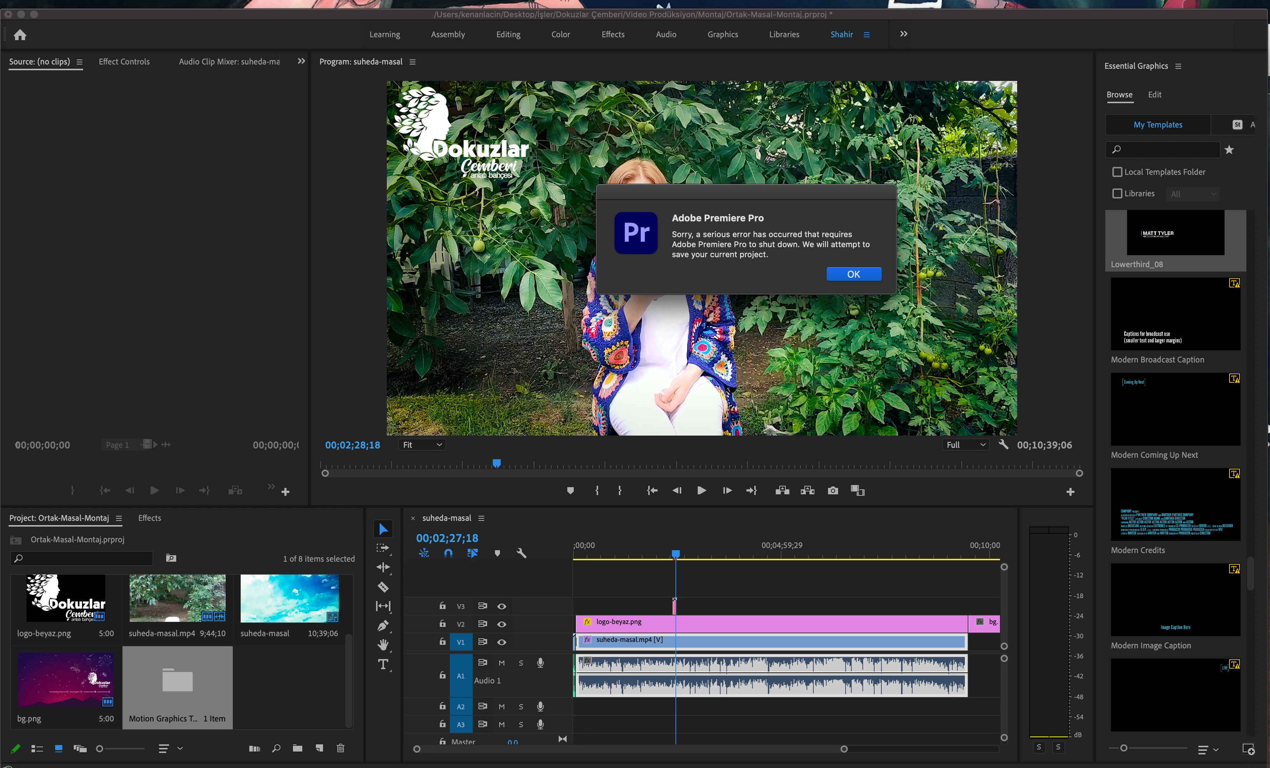Screen dimensions: 1270x768
Task: Select the Type tool
Action: (x=383, y=664)
